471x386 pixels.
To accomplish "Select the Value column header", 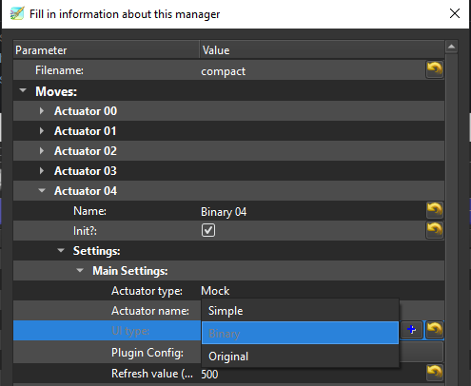I will coord(322,50).
